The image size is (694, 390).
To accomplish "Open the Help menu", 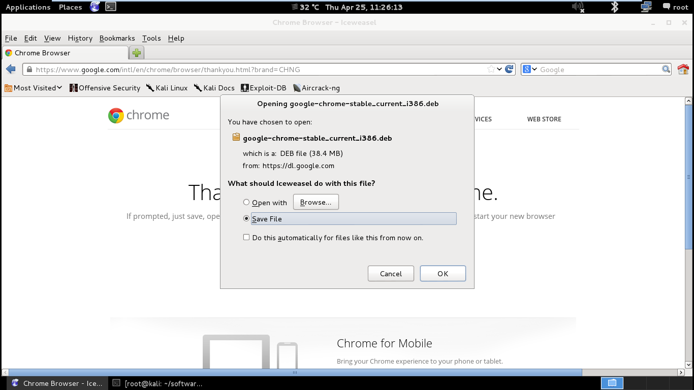I will [x=176, y=38].
